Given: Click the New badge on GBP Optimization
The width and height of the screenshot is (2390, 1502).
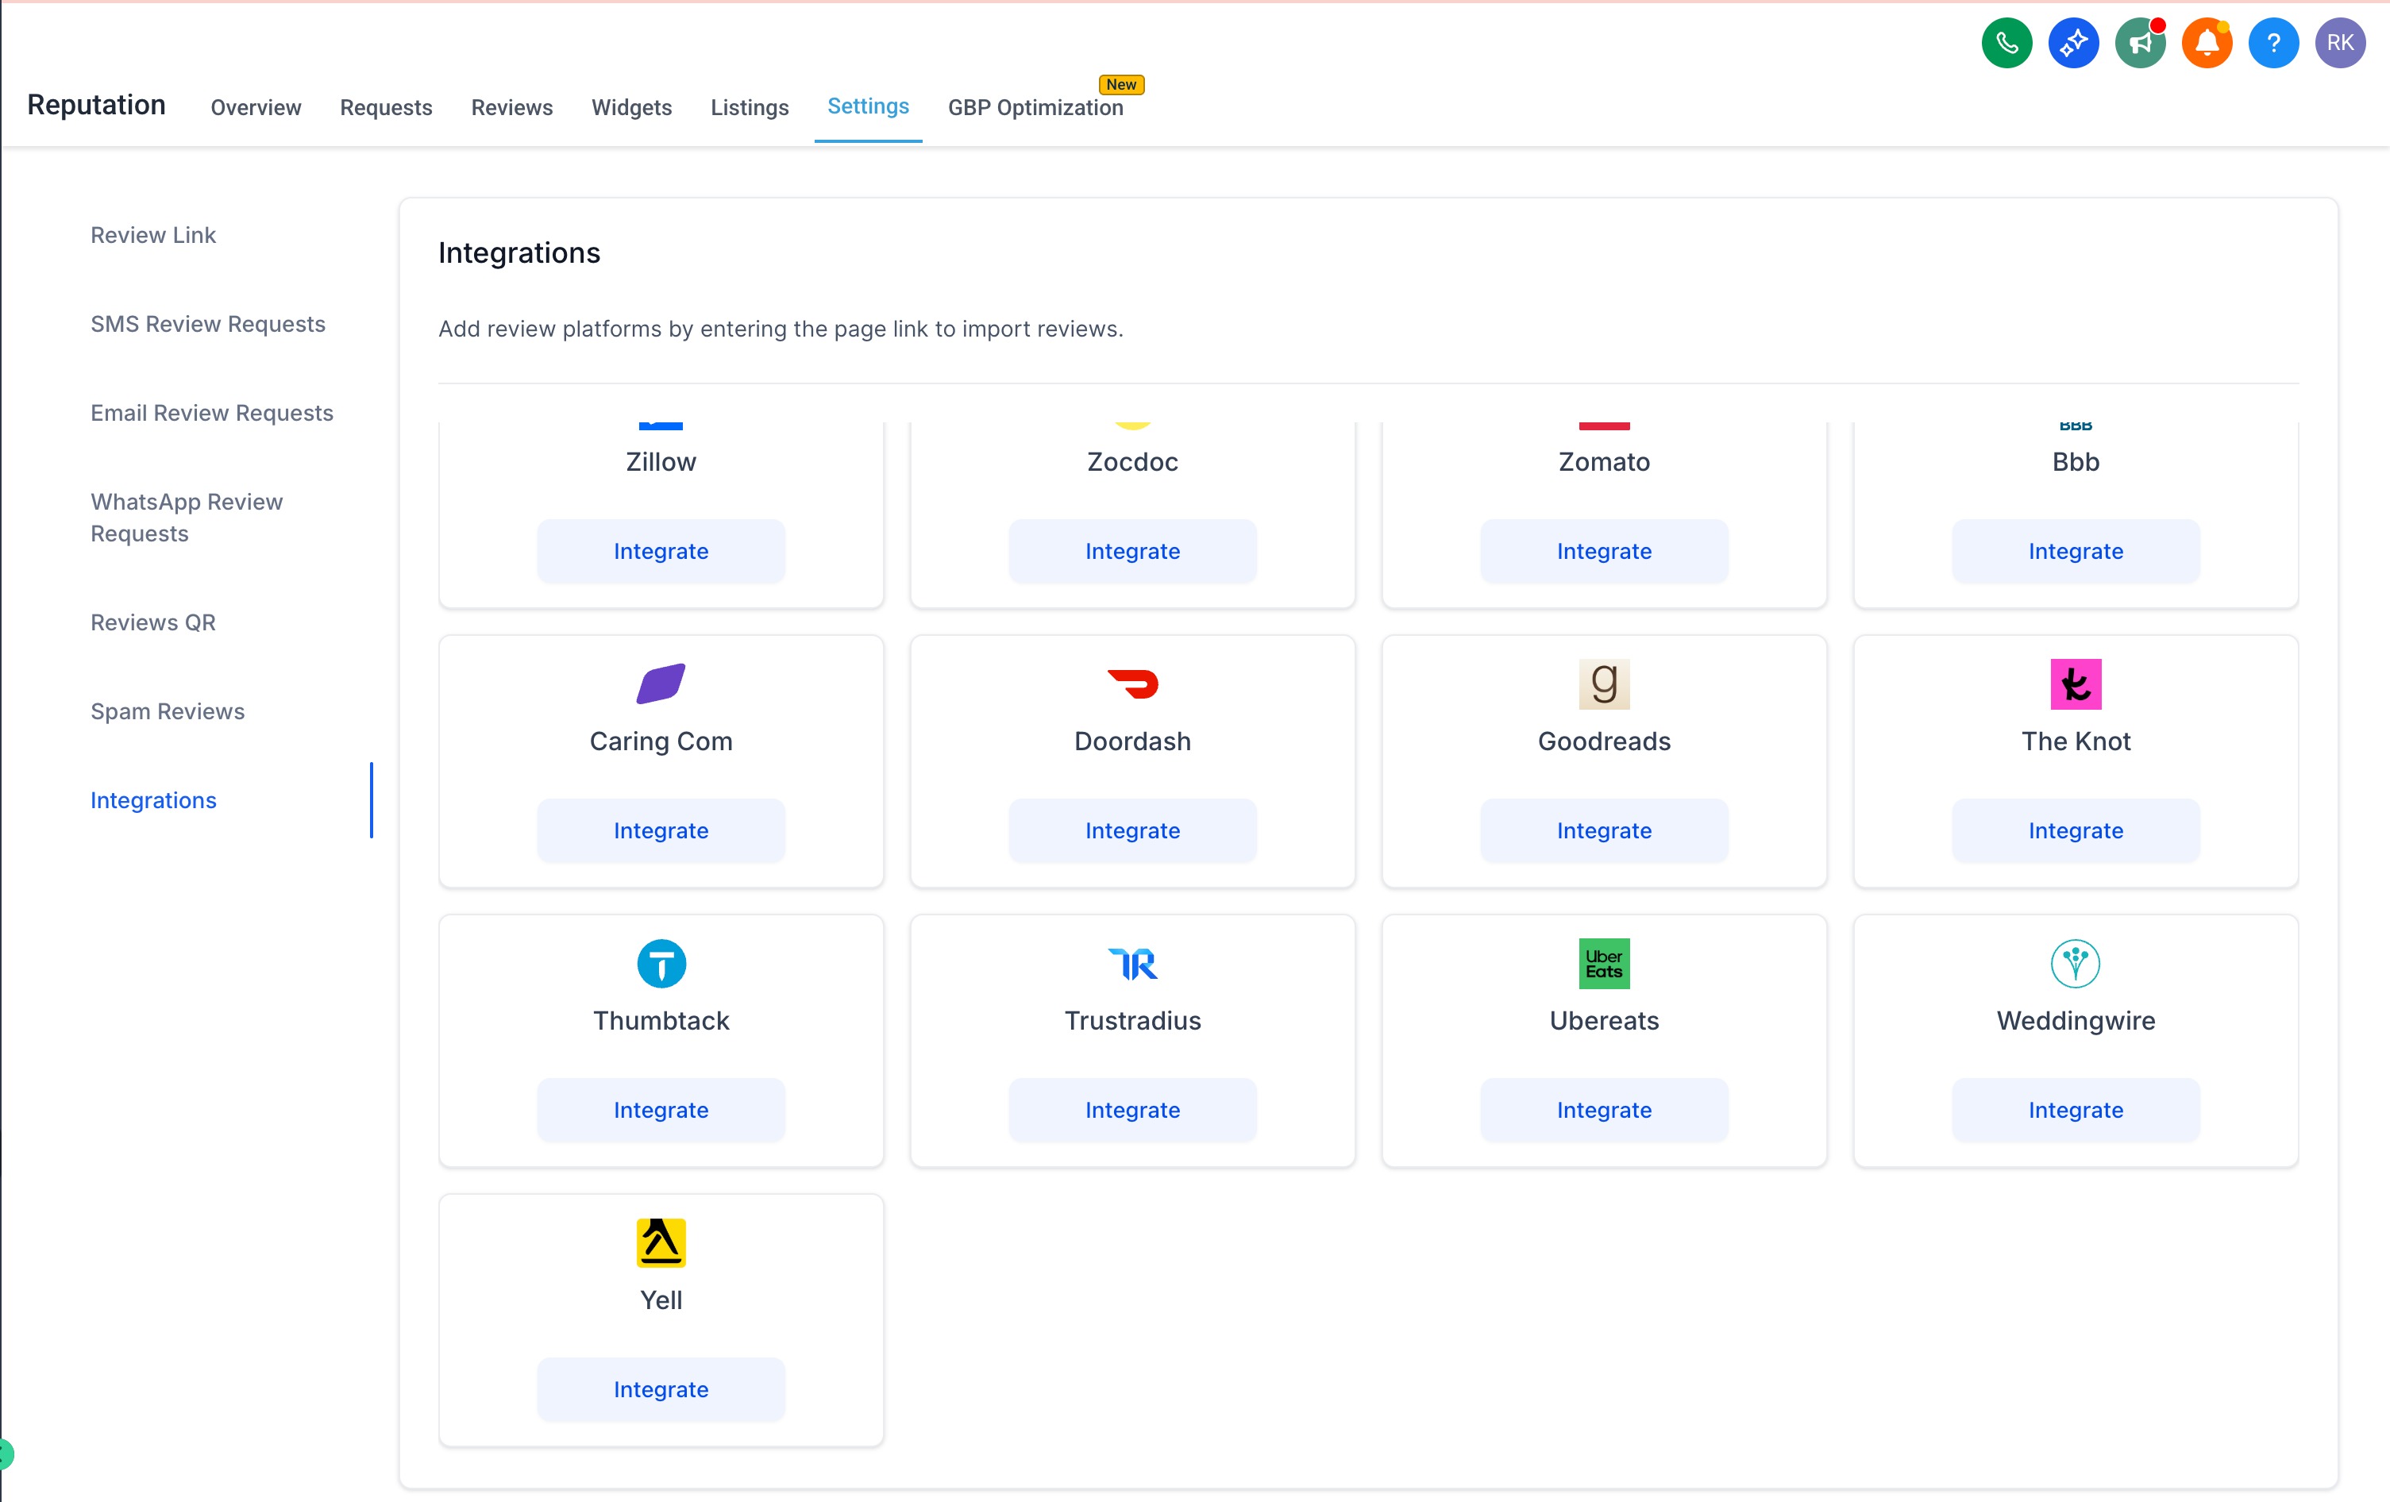Looking at the screenshot, I should (1121, 84).
